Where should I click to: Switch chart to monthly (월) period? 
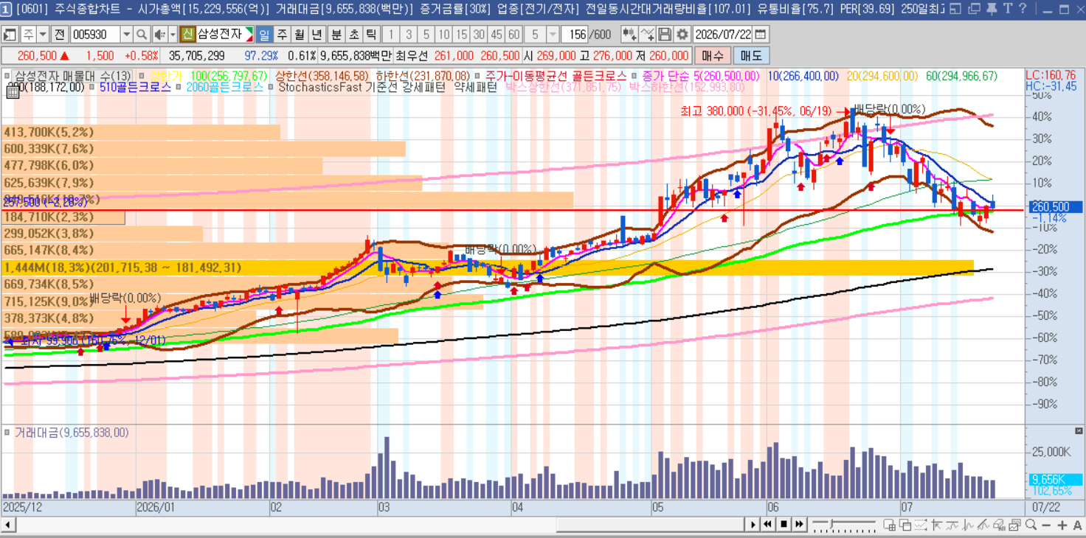point(299,35)
